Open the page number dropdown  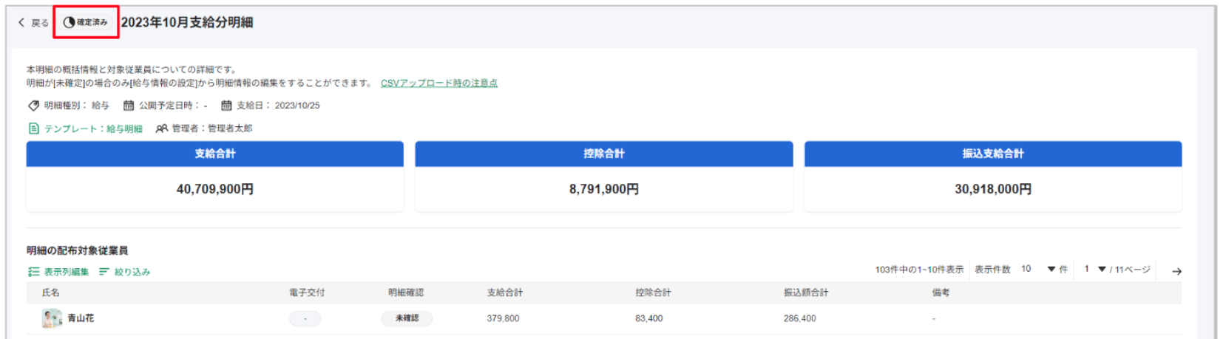1102,270
